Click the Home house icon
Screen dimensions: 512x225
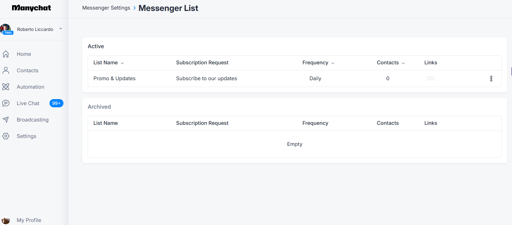(x=6, y=54)
